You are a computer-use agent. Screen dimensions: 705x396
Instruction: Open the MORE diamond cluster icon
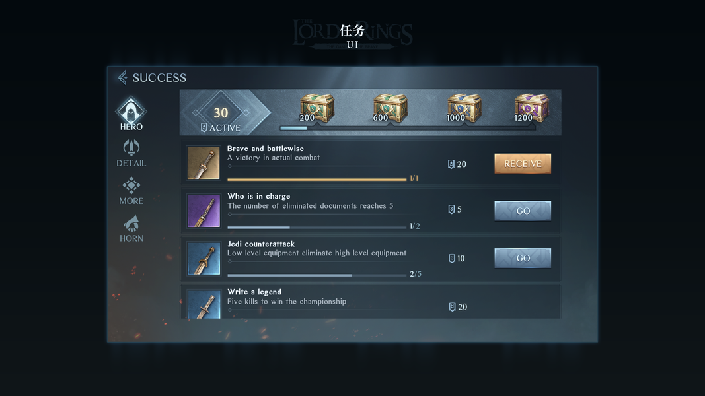click(131, 185)
